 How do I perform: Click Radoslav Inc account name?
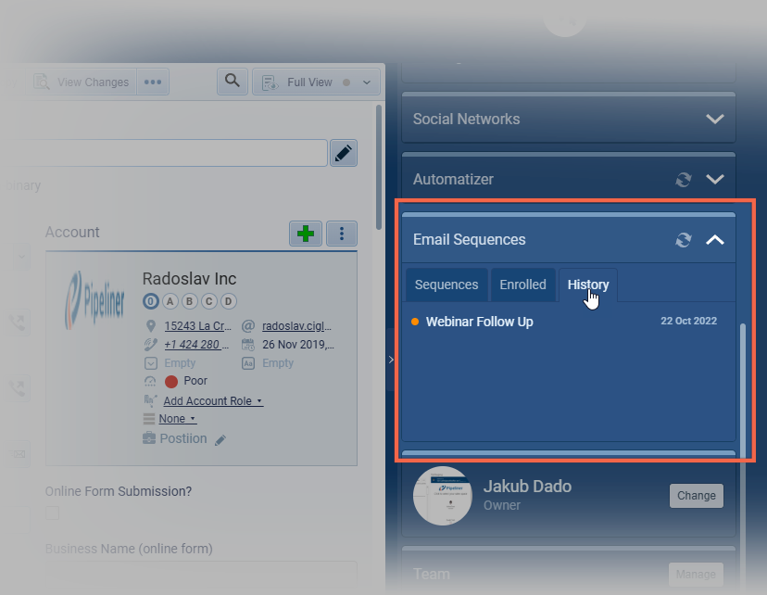coord(189,279)
